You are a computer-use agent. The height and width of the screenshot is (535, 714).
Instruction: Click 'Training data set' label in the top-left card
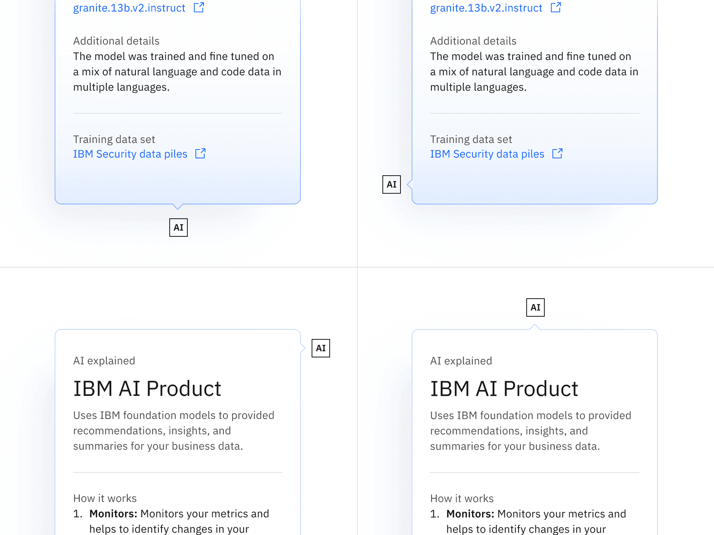(114, 139)
